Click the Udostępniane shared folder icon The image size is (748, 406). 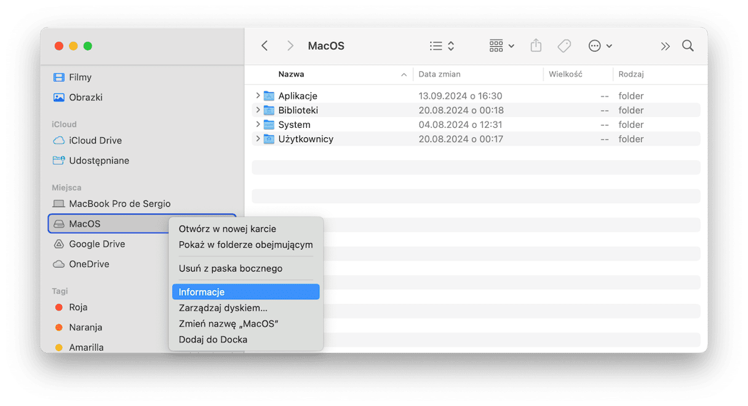(59, 161)
